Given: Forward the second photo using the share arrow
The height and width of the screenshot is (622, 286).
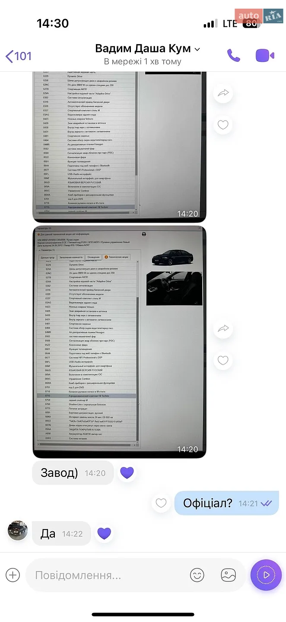Looking at the screenshot, I should pyautogui.click(x=223, y=329).
